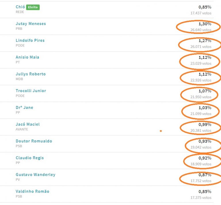221x205 pixels.
Task: Open Lindolfo Pires candidate link
Action: coord(30,41)
